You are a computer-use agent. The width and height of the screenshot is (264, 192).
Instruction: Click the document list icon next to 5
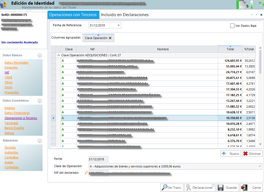click(x=242, y=5)
